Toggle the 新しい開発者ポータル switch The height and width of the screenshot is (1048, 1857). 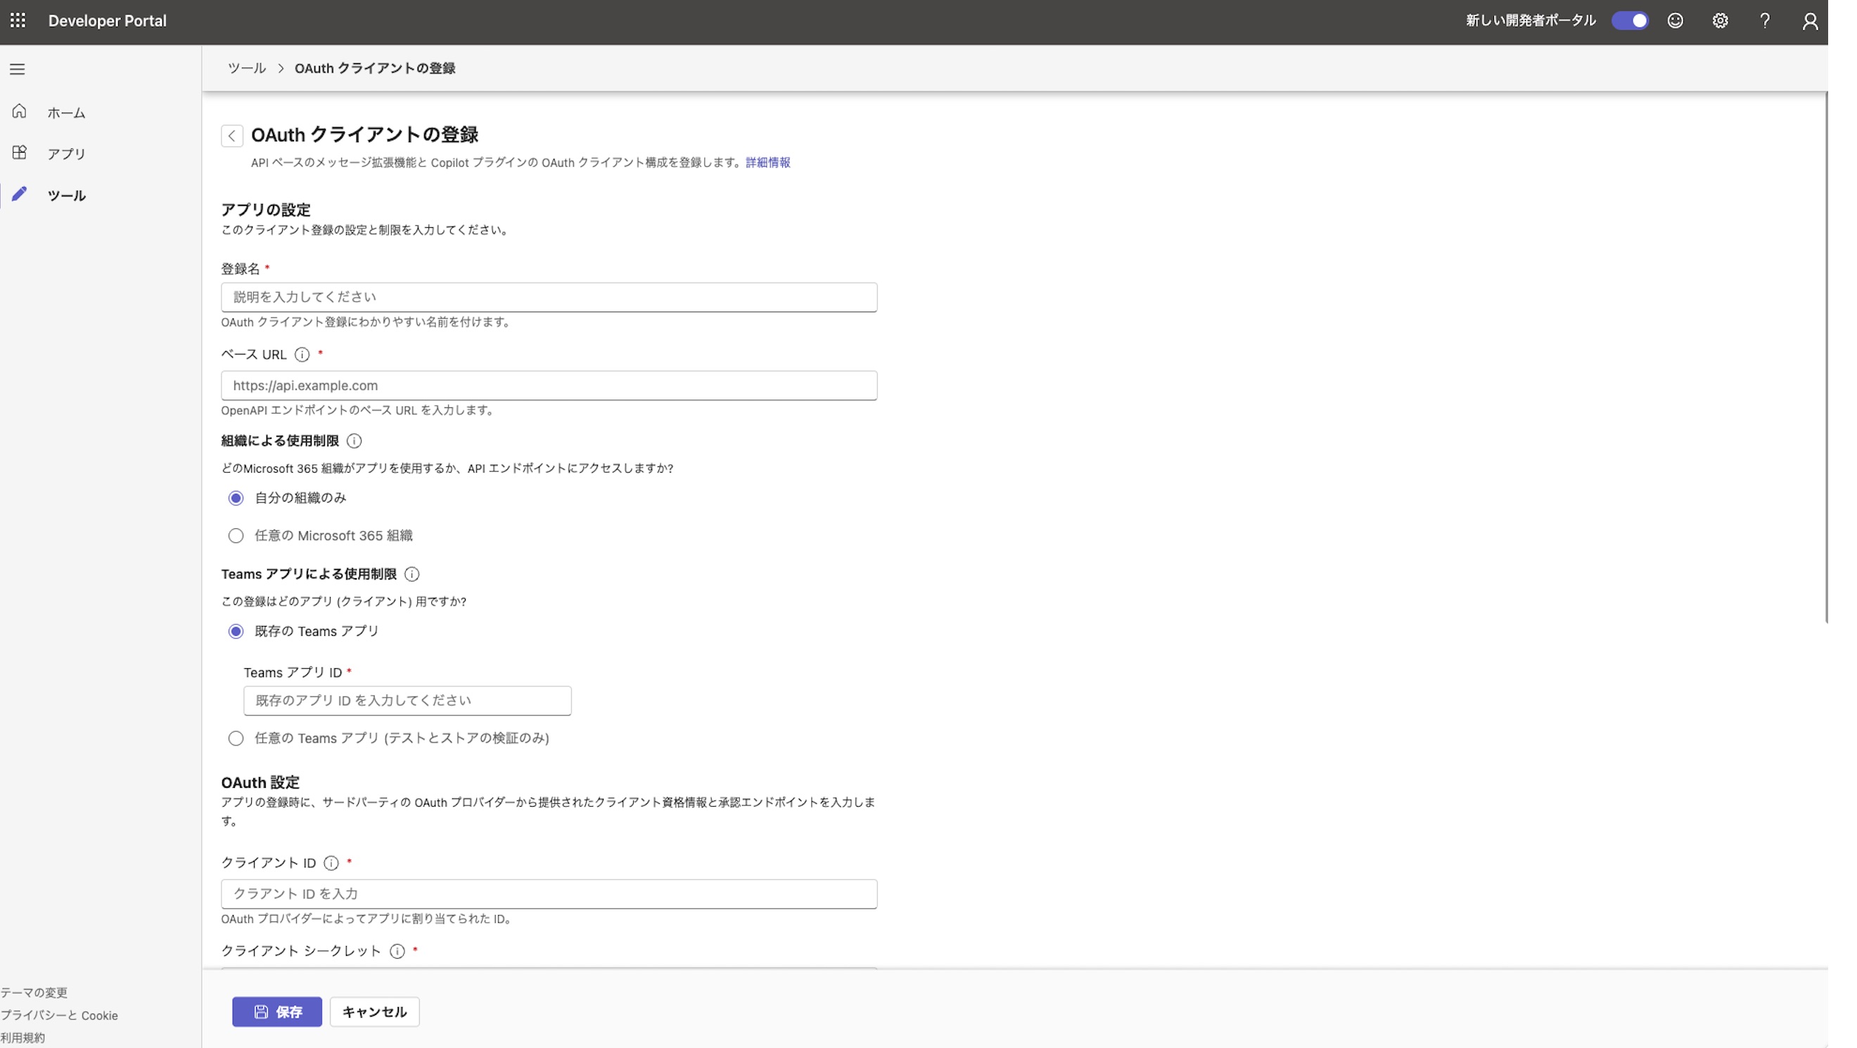1630,21
